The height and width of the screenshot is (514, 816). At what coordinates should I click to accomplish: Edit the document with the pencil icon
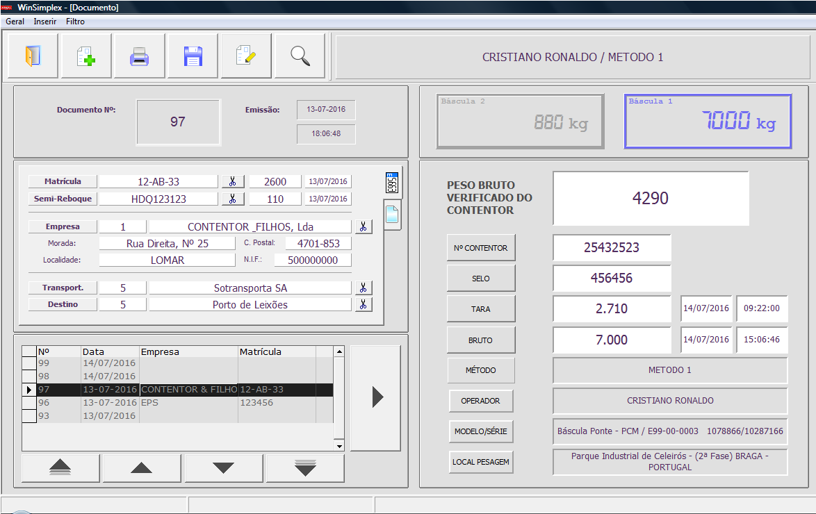click(246, 56)
